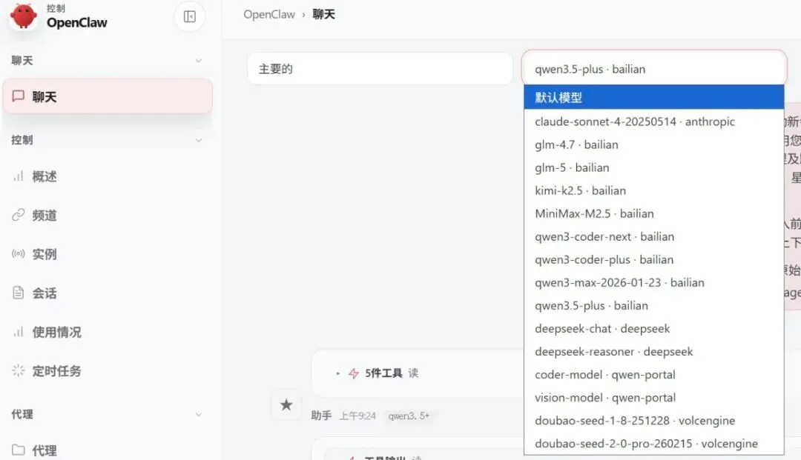Collapse the 代理 section chevron

tap(198, 415)
